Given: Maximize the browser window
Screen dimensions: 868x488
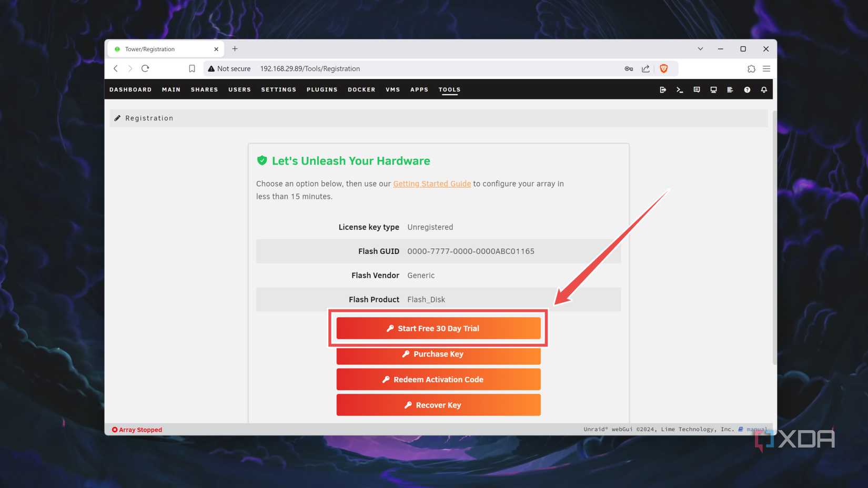Looking at the screenshot, I should pos(743,49).
